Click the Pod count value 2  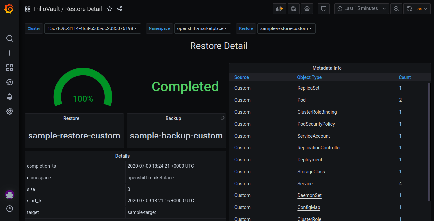point(400,100)
